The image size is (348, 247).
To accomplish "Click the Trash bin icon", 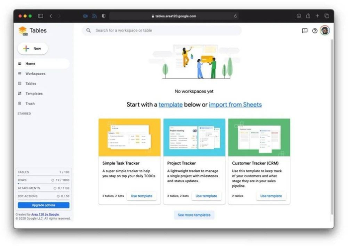I will pos(20,104).
